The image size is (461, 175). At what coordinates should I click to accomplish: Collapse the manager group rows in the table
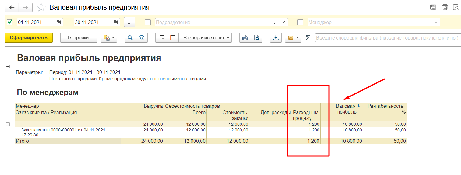click(8, 124)
